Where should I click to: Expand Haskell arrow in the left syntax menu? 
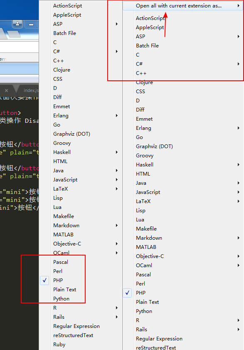click(117, 152)
